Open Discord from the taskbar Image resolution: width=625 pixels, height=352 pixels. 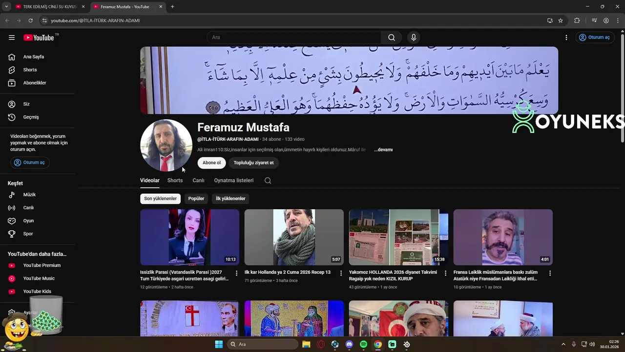(349, 344)
